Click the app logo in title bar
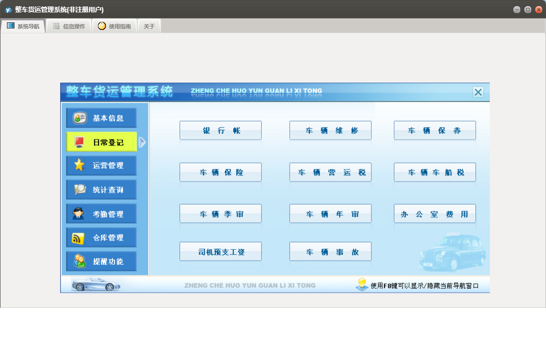Image resolution: width=546 pixels, height=358 pixels. click(8, 10)
